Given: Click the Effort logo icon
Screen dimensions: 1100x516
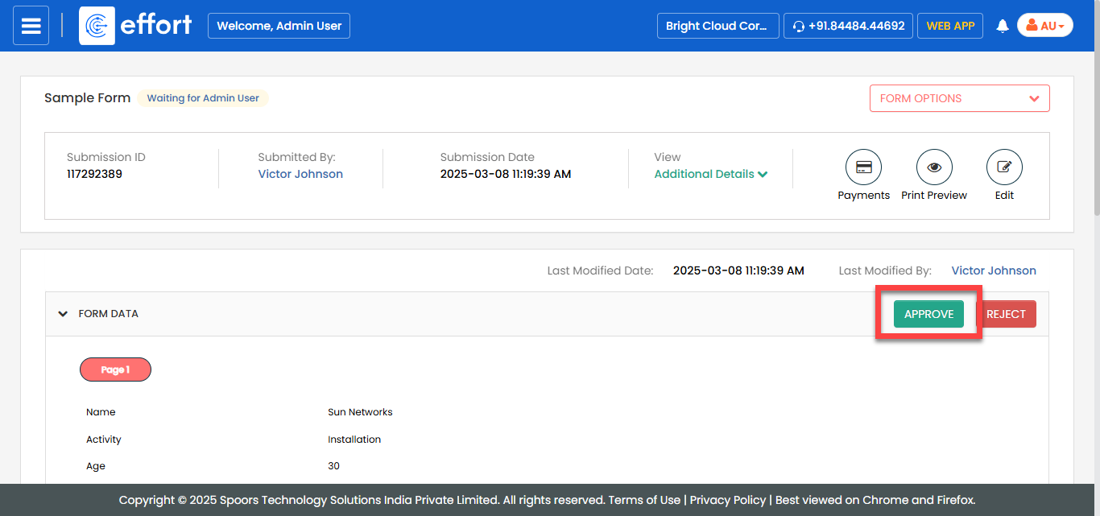Looking at the screenshot, I should (x=97, y=26).
